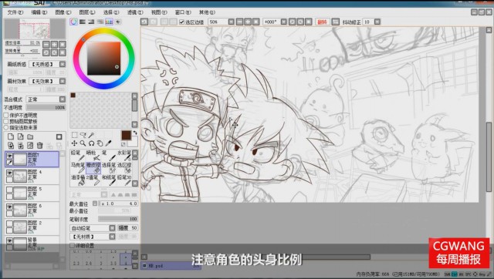Choose the 油漆桶 bucket tool
The image size is (494, 279).
click(77, 180)
